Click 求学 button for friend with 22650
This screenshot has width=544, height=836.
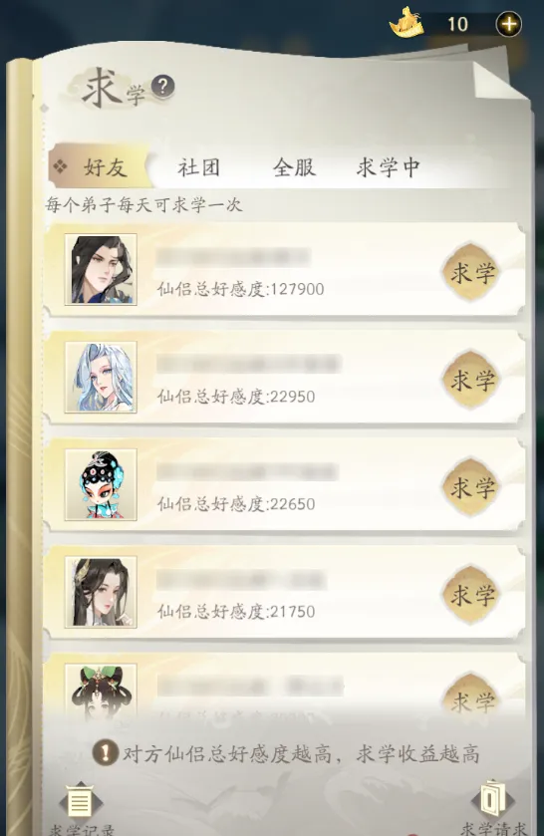pyautogui.click(x=471, y=487)
